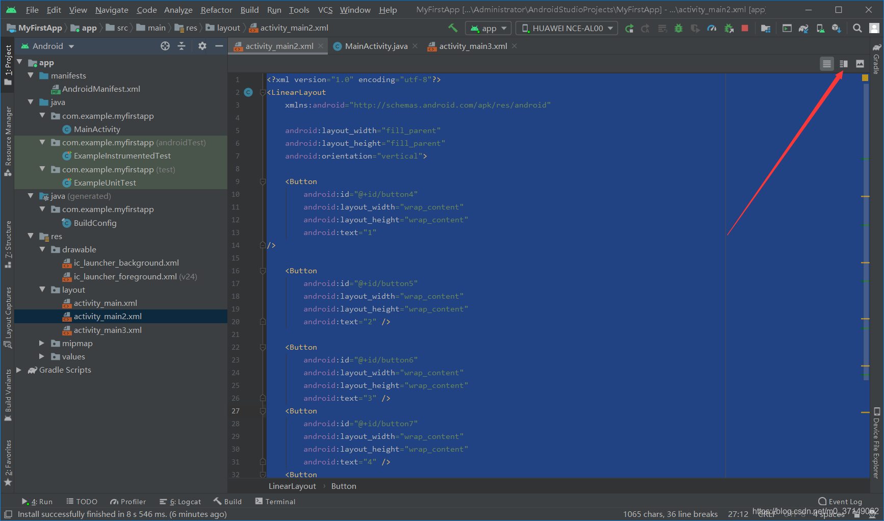Toggle the Resource Manager tool window

[8, 142]
